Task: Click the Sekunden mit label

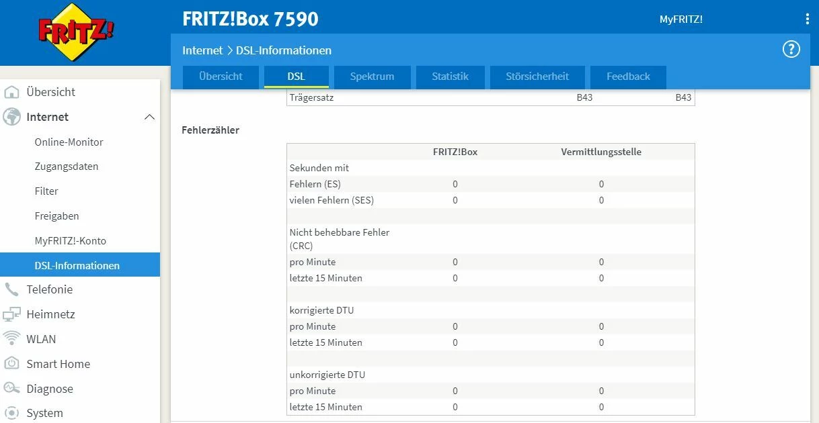Action: point(319,168)
